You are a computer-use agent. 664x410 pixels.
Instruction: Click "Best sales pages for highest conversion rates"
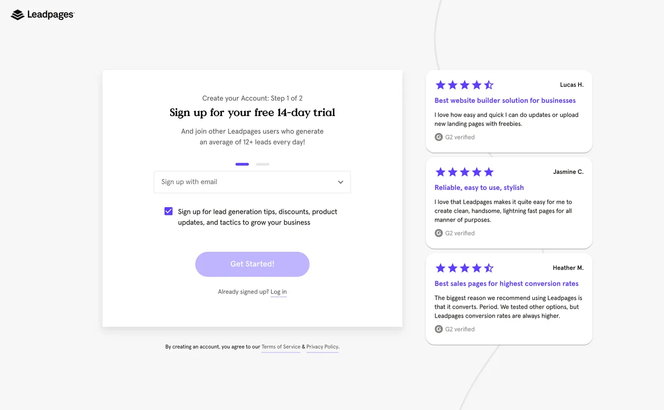click(506, 284)
